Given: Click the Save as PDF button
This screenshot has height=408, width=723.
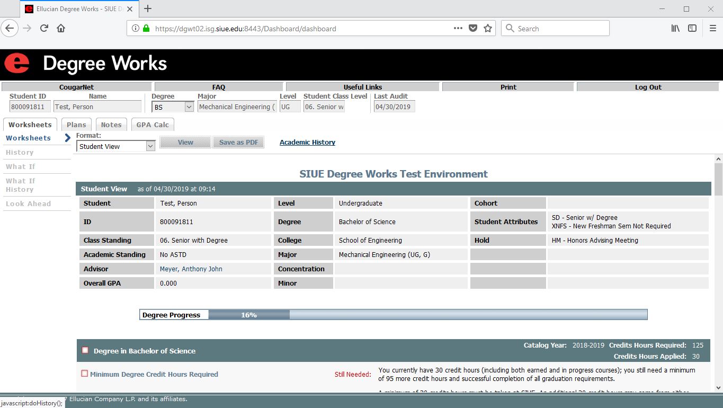Looking at the screenshot, I should 238,143.
